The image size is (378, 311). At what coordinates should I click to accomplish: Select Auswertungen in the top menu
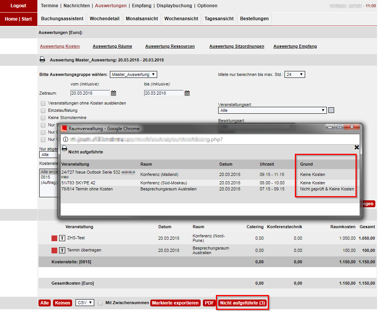click(x=111, y=6)
